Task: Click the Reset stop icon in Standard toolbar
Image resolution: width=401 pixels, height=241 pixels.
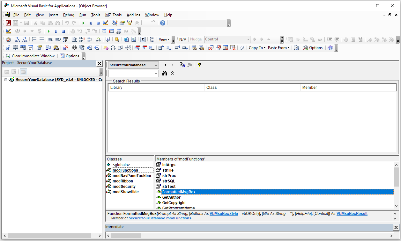Action: tap(98, 23)
